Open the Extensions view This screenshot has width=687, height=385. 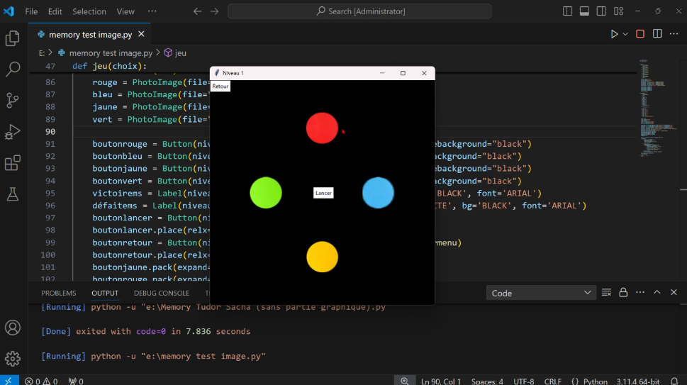pos(13,163)
